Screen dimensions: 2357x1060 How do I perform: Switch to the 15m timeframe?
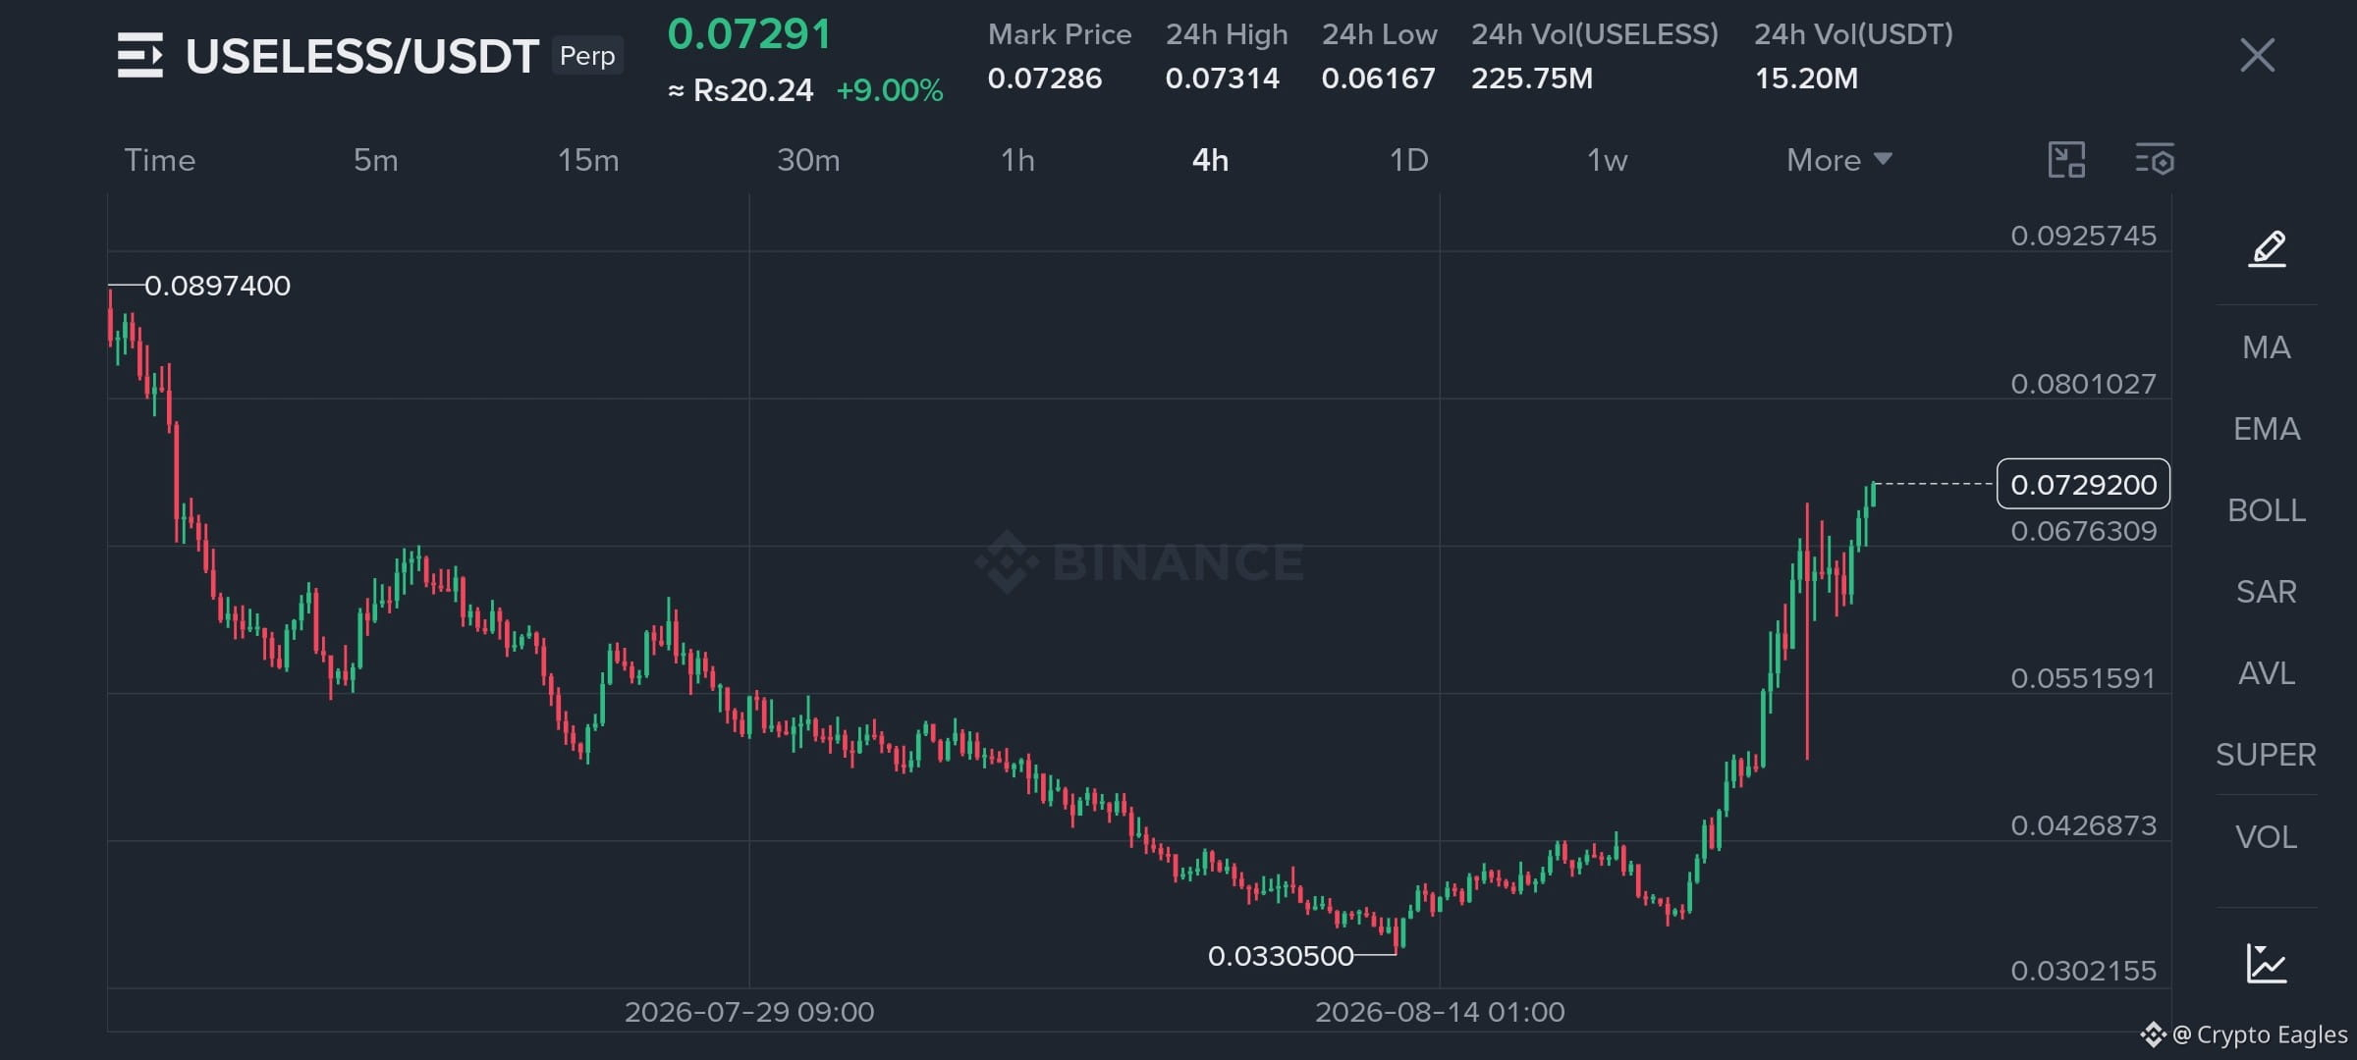pyautogui.click(x=588, y=160)
